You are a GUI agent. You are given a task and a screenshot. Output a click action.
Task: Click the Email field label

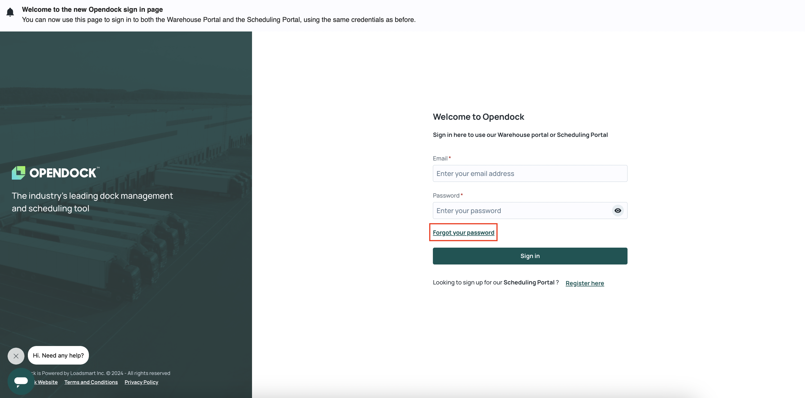[440, 159]
